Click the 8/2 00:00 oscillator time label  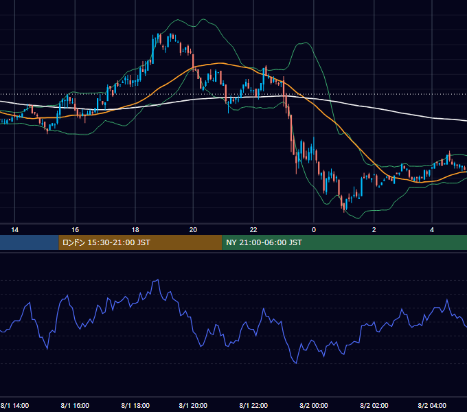pos(314,405)
